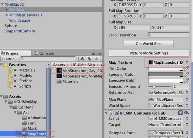Open Create dropdown in Project panel
The image size is (193, 138).
[x=8, y=59]
